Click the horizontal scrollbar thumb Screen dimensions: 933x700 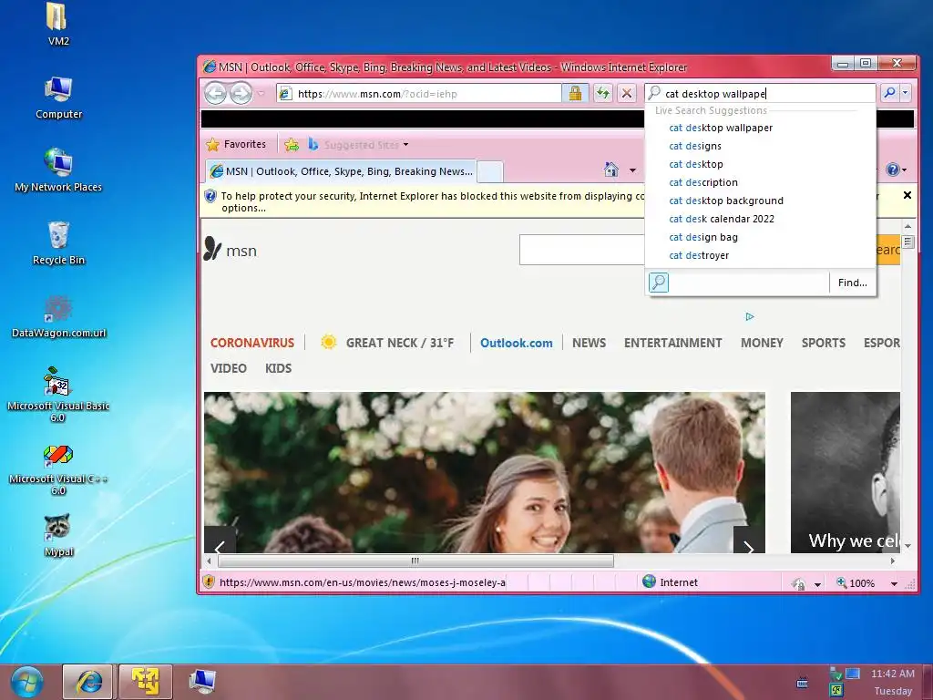[415, 561]
